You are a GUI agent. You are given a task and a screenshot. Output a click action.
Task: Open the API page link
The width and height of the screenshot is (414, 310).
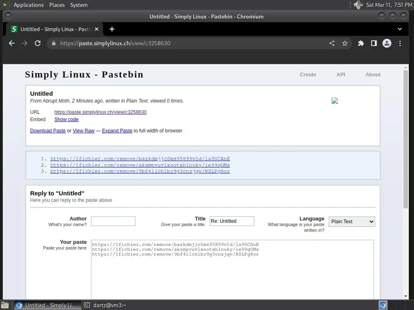(x=341, y=75)
